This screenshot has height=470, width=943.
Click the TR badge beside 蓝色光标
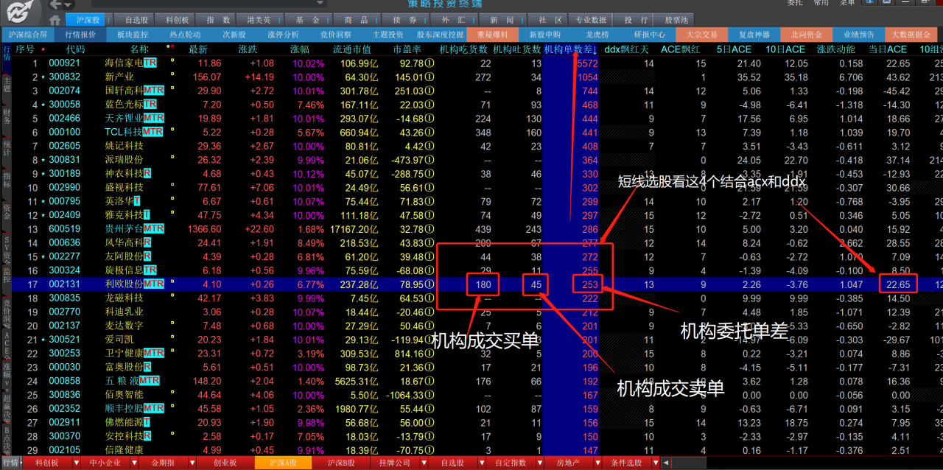tap(150, 105)
